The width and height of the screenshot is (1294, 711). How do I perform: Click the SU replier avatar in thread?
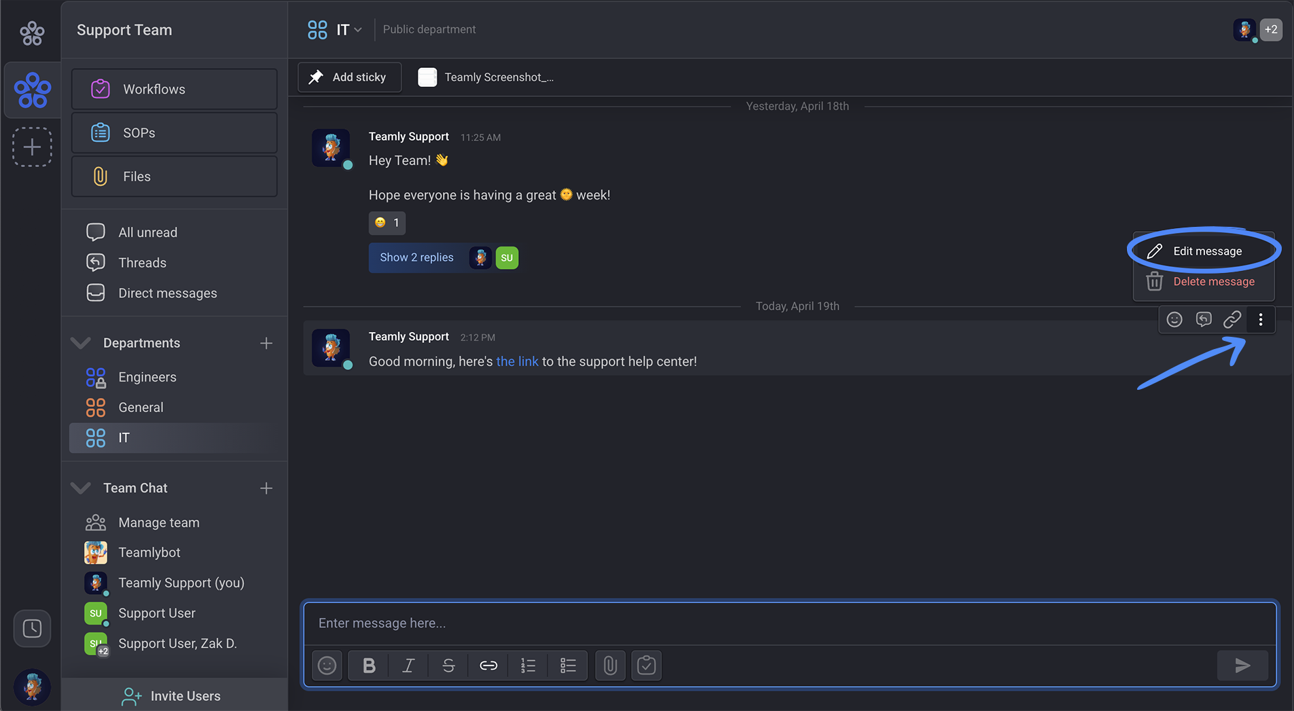[x=507, y=258]
